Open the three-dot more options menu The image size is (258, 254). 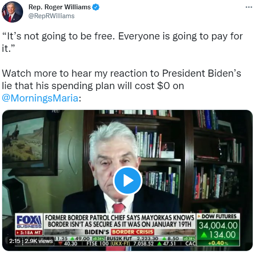pyautogui.click(x=249, y=7)
